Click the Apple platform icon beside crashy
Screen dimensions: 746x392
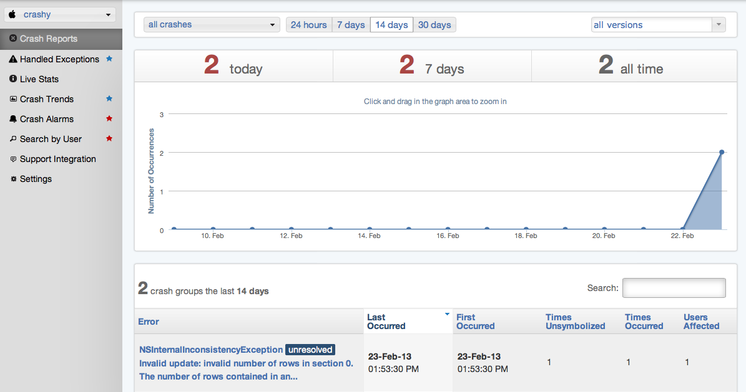coord(12,14)
